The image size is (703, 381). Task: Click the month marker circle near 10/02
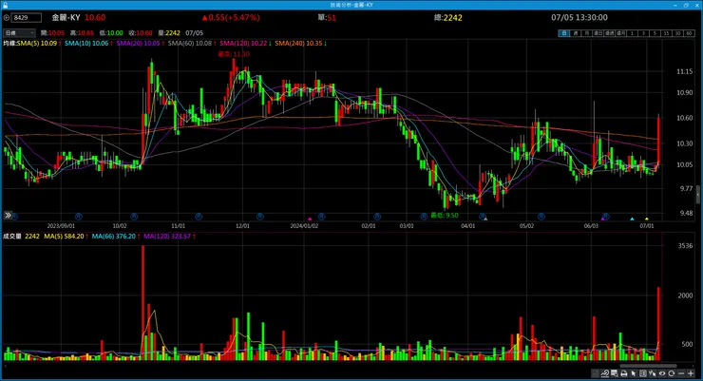click(x=134, y=217)
